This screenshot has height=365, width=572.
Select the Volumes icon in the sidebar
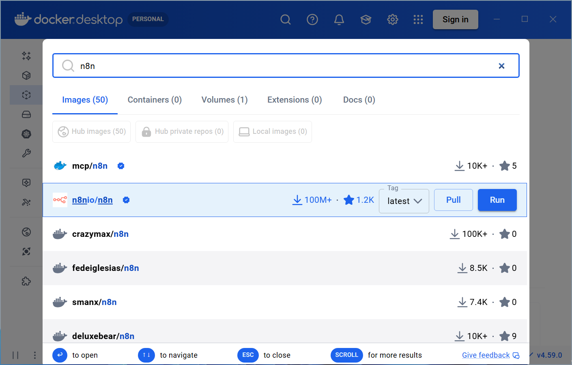26,114
